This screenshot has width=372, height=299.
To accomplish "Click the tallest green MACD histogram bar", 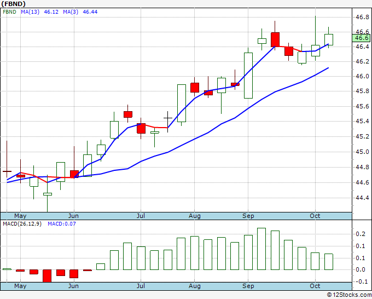I will pos(261,249).
